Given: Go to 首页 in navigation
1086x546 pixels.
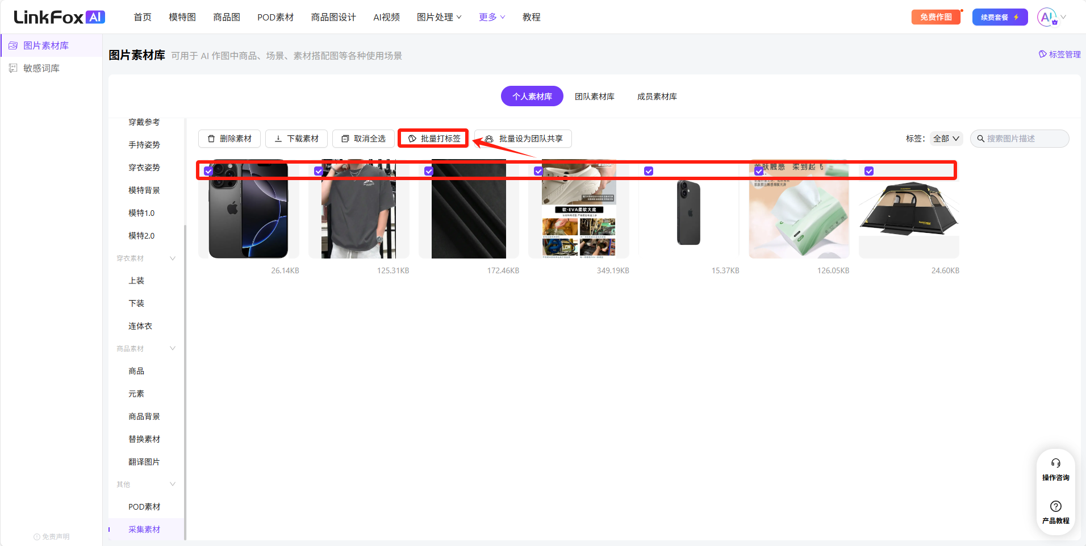Looking at the screenshot, I should (143, 17).
